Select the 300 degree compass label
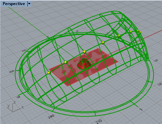This screenshot has width=162, height=124. [x=11, y=71]
